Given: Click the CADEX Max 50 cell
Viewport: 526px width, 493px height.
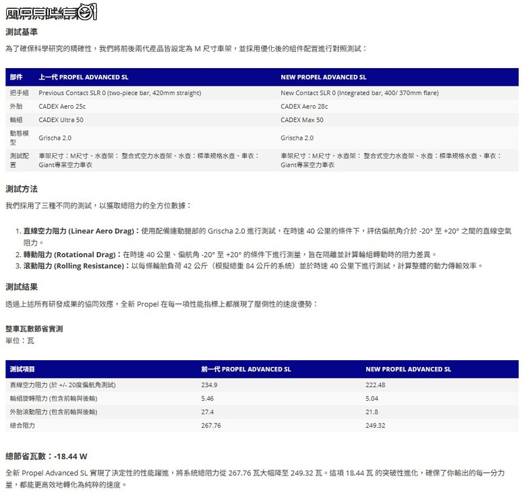Looking at the screenshot, I should [302, 120].
